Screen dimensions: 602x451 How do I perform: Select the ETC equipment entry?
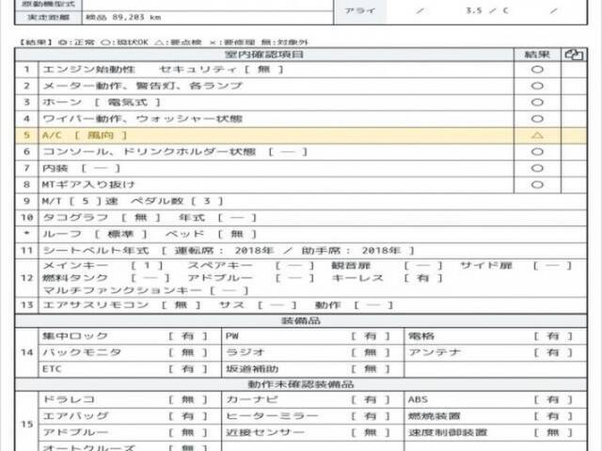tap(125, 369)
